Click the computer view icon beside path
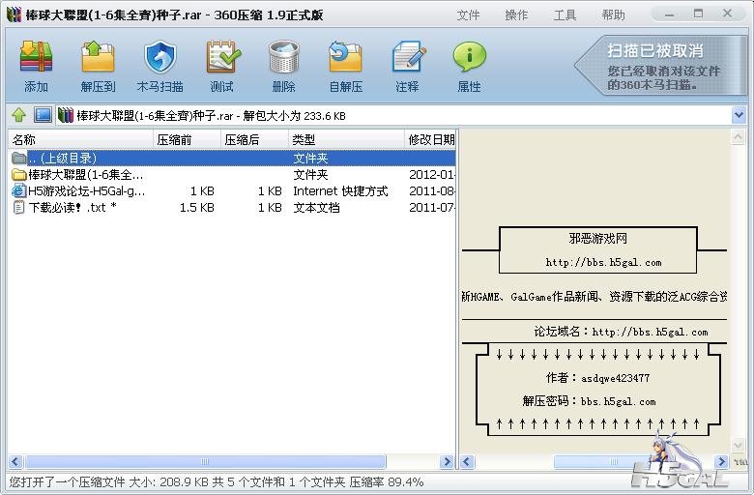The image size is (754, 495). [43, 115]
